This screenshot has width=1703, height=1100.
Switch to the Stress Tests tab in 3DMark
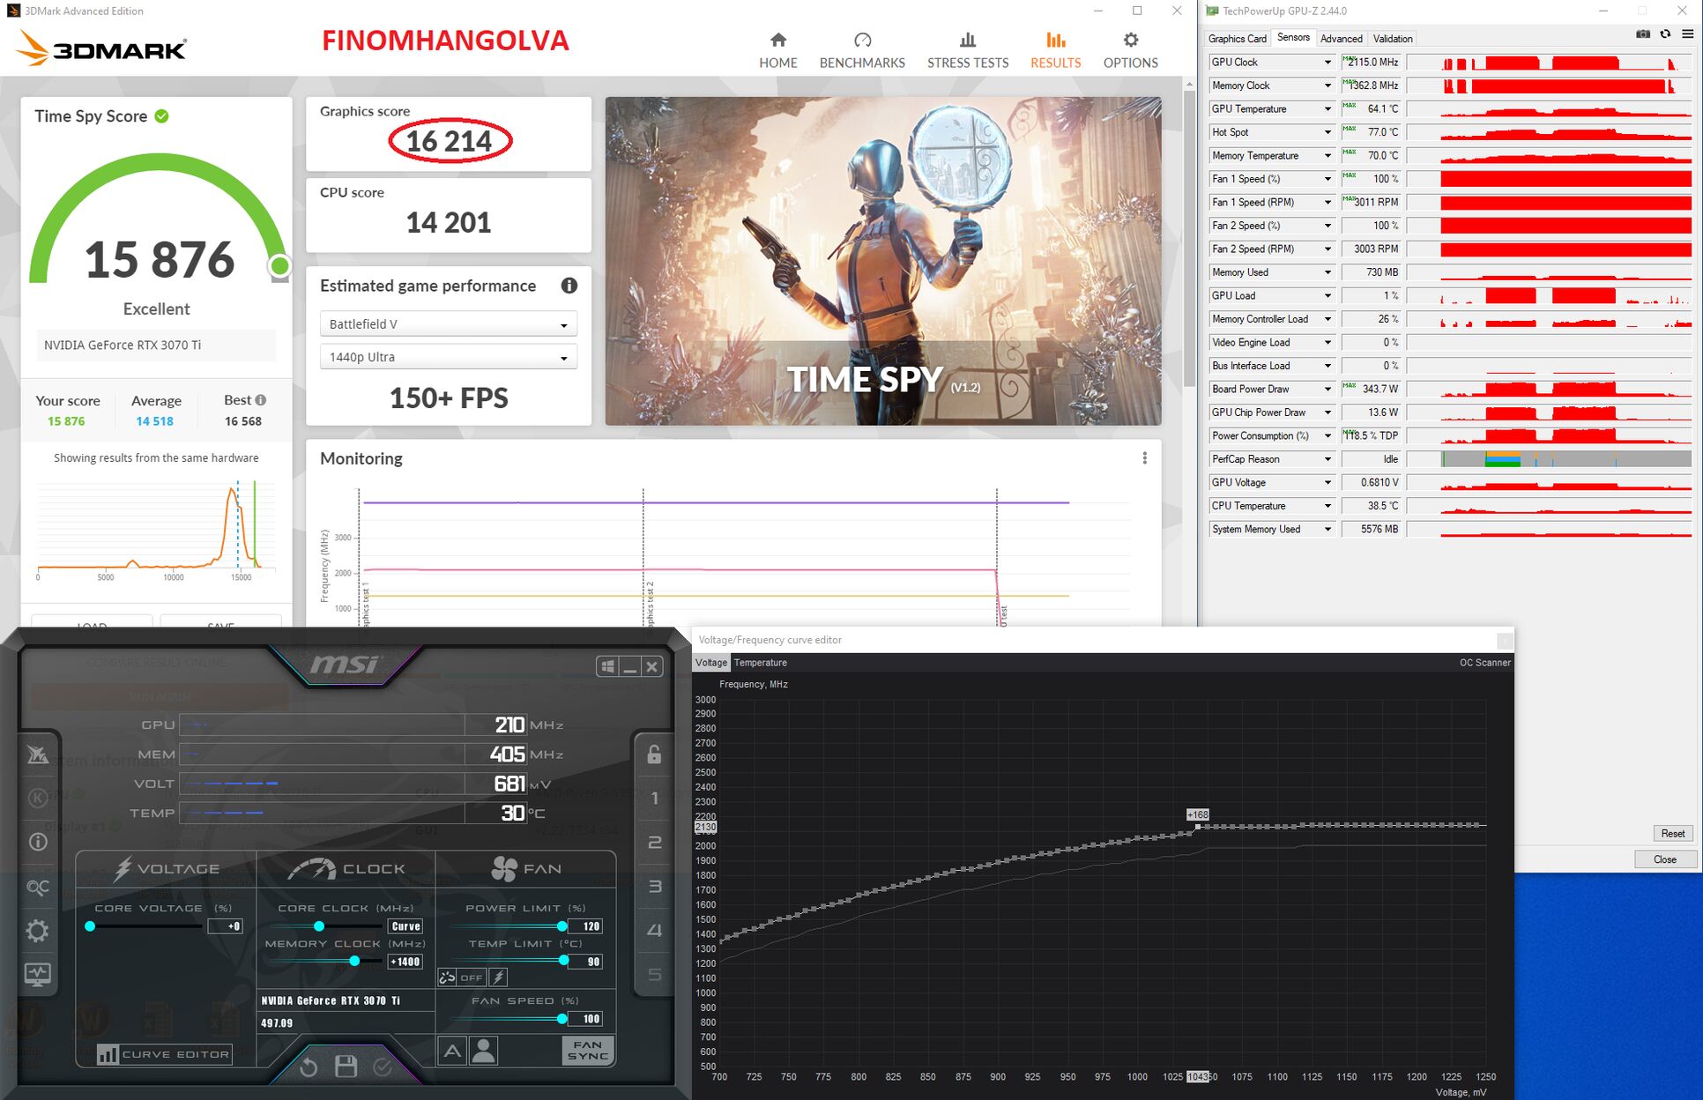pyautogui.click(x=967, y=50)
